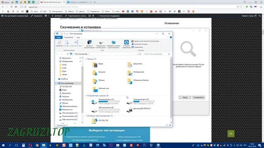Collapse the Папки (7) group

86,59
